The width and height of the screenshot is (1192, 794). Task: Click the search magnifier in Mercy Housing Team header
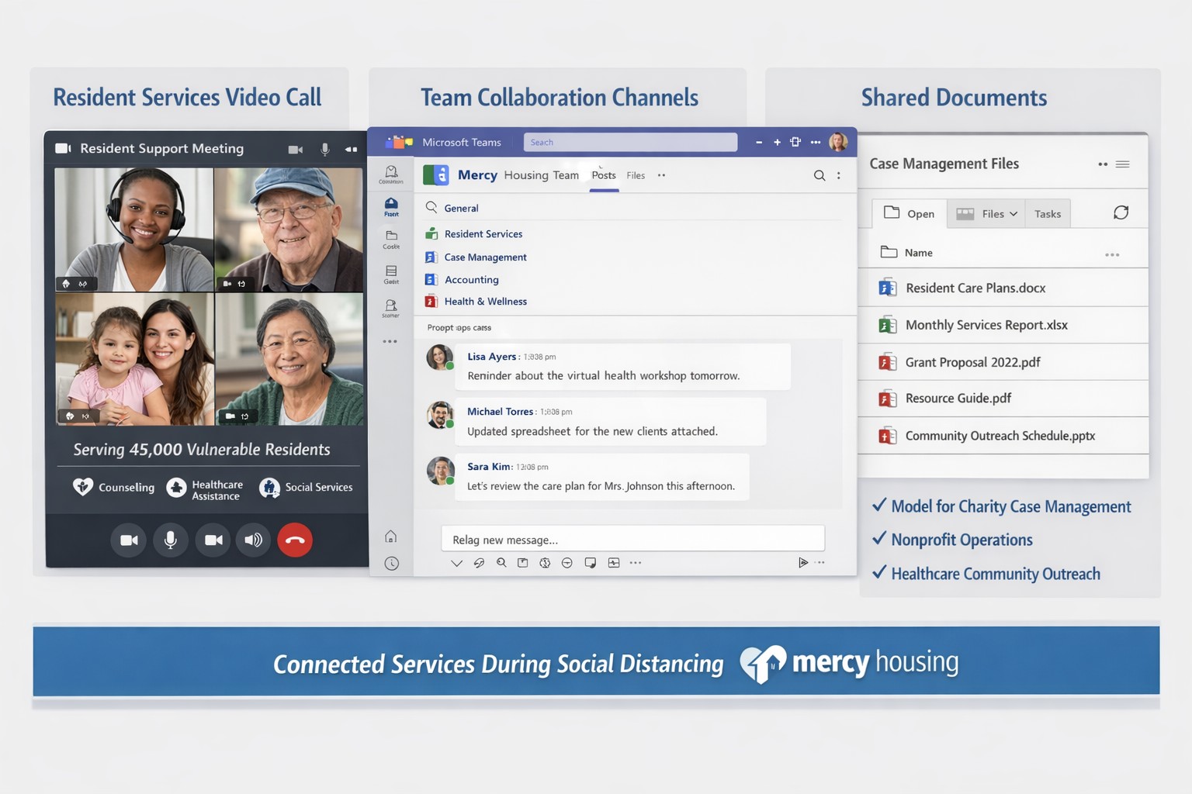coord(819,176)
